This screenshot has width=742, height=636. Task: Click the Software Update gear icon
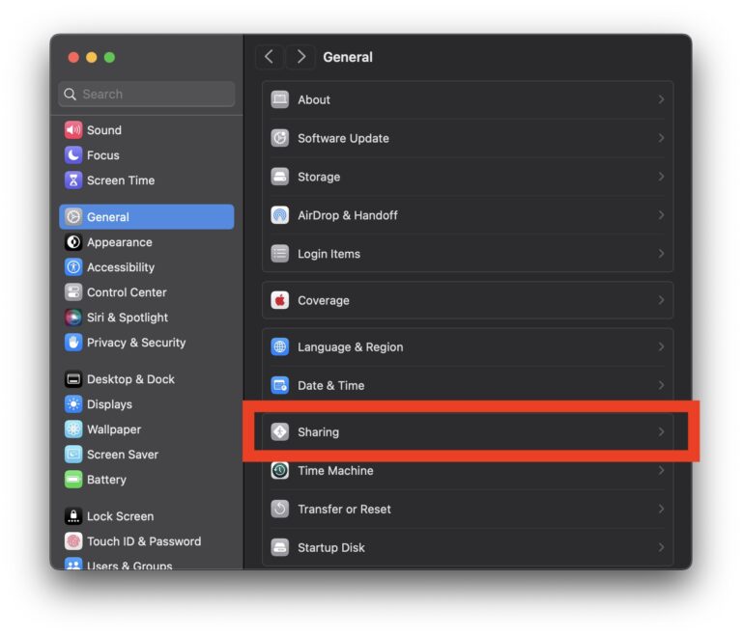[279, 138]
